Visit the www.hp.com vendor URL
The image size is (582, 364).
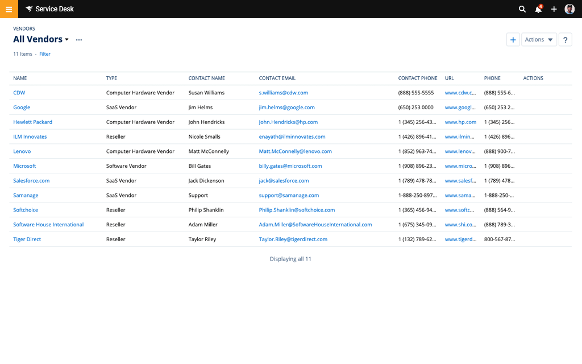coord(460,122)
